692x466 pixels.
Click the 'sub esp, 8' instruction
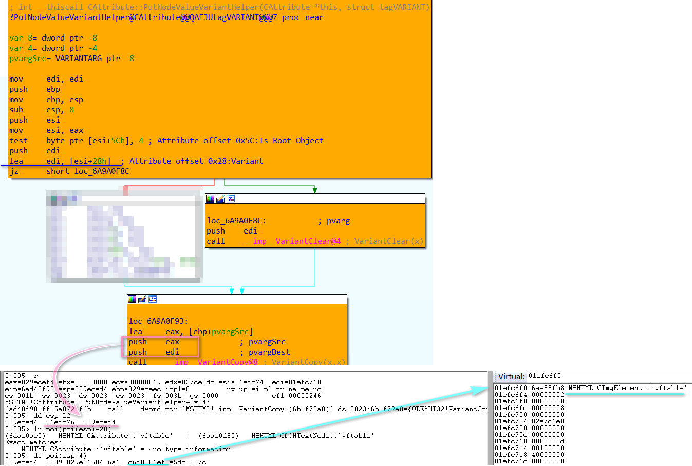[42, 110]
